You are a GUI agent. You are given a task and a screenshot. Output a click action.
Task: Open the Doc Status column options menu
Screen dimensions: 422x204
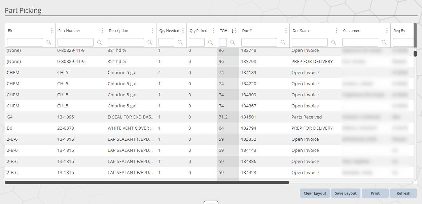pos(337,31)
